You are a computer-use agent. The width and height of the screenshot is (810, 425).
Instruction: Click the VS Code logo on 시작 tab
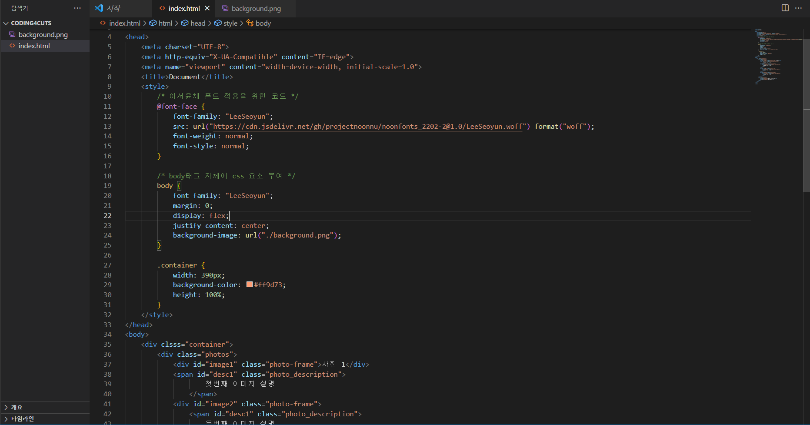[x=99, y=8]
